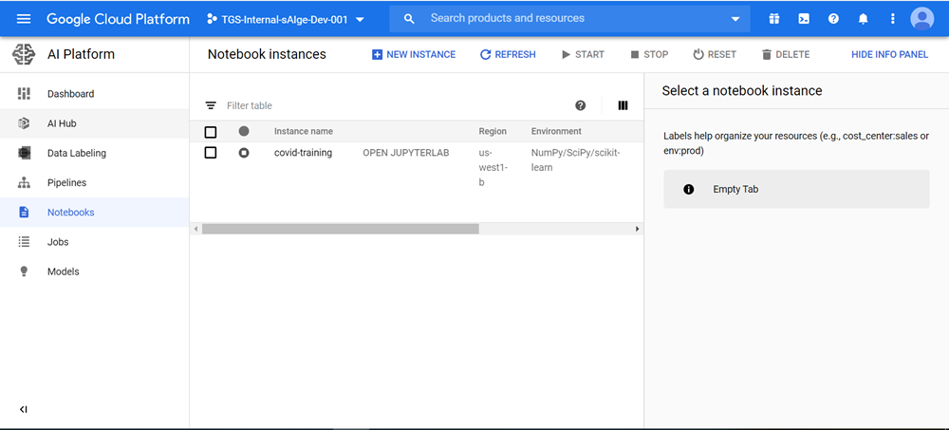Click REFRESH in the toolbar
This screenshot has width=949, height=430.
507,54
